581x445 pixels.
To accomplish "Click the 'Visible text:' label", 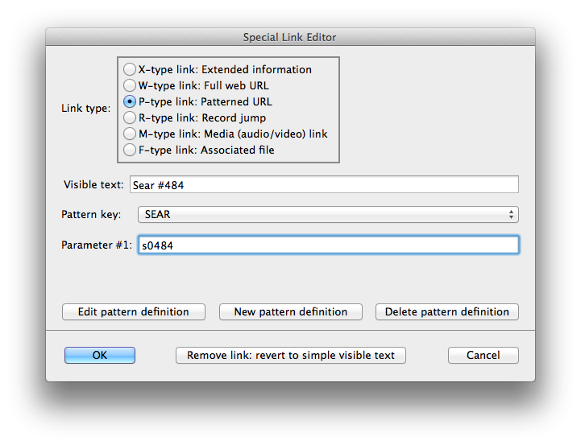I will pyautogui.click(x=93, y=185).
